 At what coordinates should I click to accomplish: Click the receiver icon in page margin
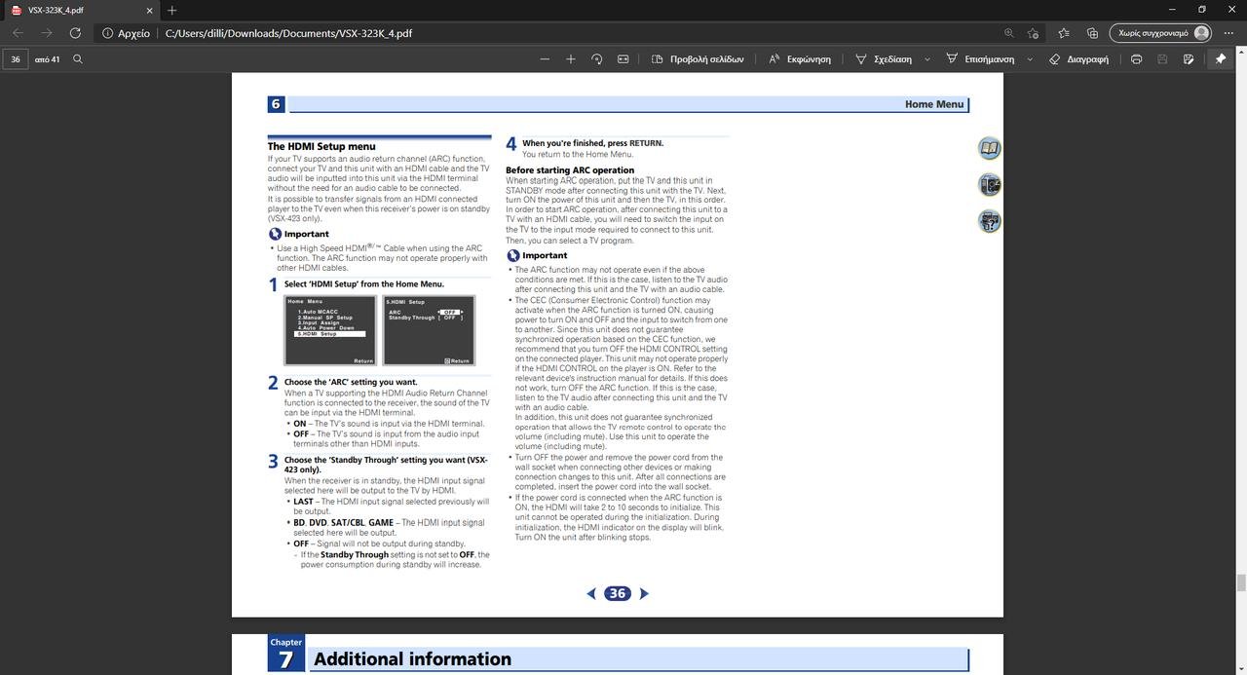click(x=989, y=184)
